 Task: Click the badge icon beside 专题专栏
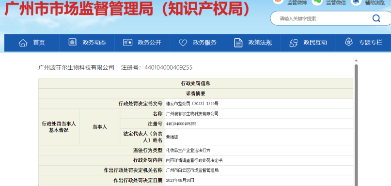(x=349, y=42)
